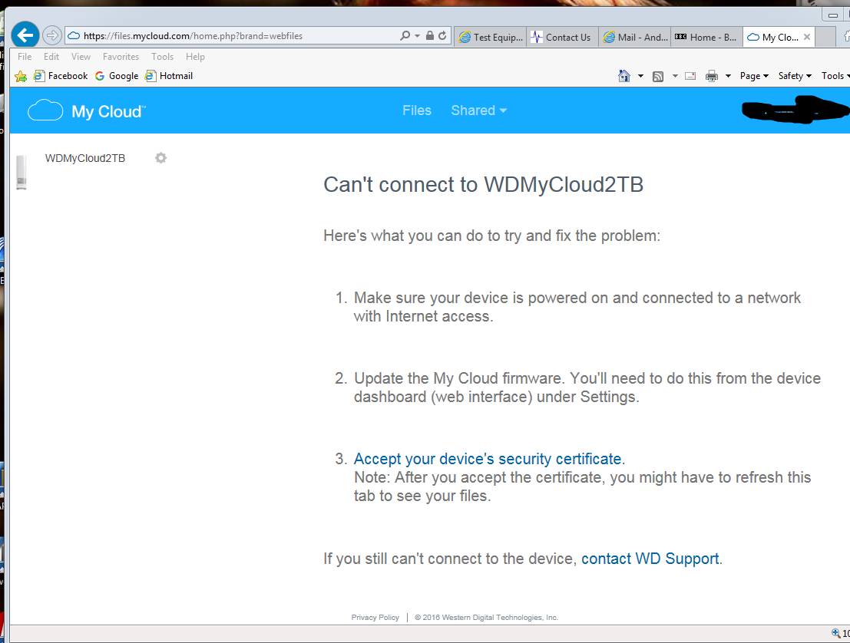This screenshot has width=850, height=643.
Task: Click the Favorites star icon
Action: pos(21,77)
